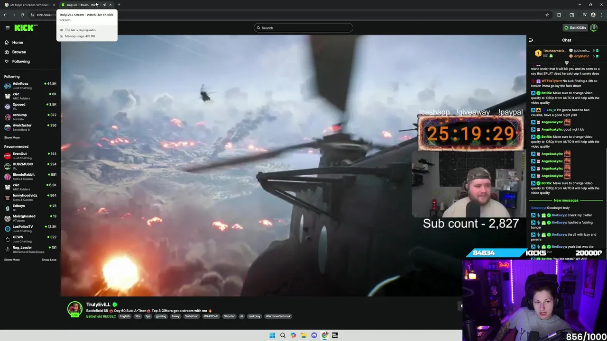Viewport: 607px width, 341px height.
Task: Open Edboys IRL channel
Action: pos(30,208)
